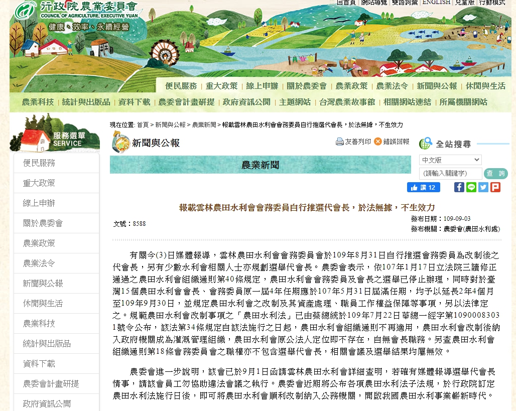
Task: Open 雙語詞彙 link in top bar
Action: coord(405,3)
